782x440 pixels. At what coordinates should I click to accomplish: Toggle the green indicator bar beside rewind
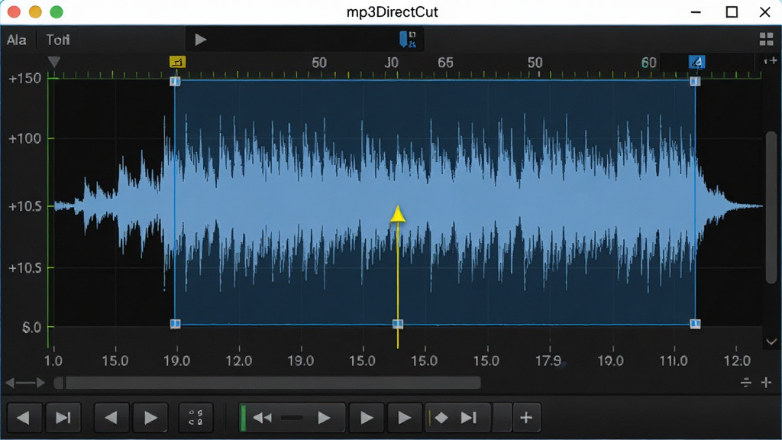click(x=243, y=418)
